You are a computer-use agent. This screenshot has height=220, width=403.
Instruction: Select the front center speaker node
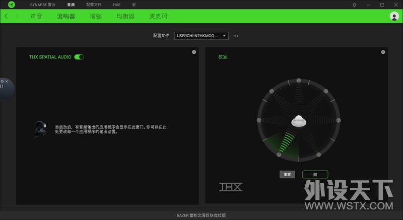click(x=299, y=81)
